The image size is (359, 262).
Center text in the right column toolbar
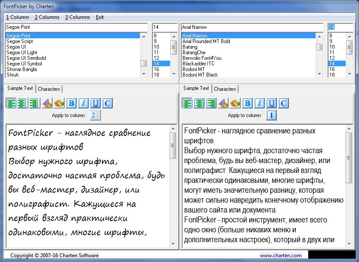(x=199, y=103)
